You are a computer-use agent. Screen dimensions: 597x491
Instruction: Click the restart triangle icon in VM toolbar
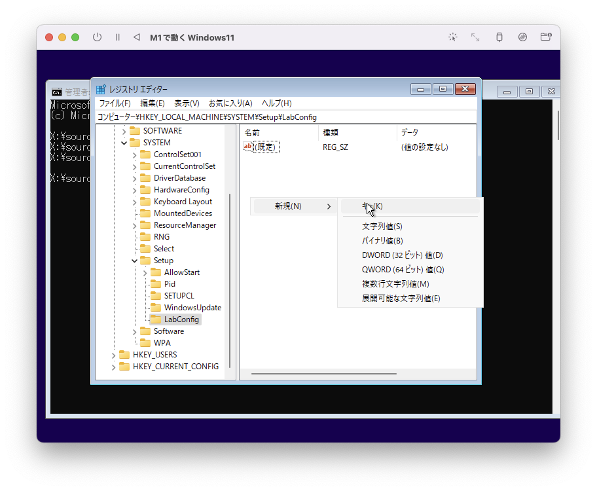coord(137,37)
